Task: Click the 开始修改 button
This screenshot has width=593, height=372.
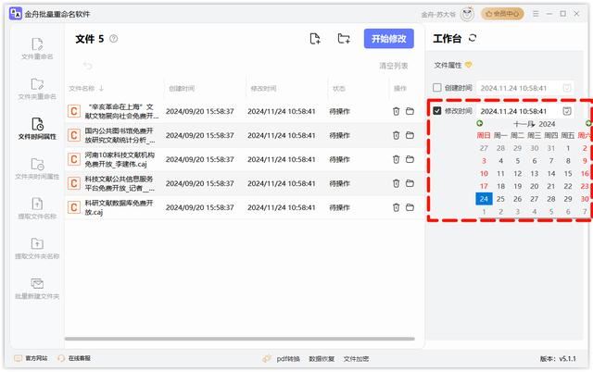Action: pos(388,39)
